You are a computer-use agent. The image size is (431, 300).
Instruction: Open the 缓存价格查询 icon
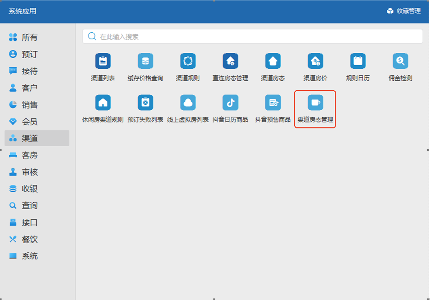(x=145, y=61)
